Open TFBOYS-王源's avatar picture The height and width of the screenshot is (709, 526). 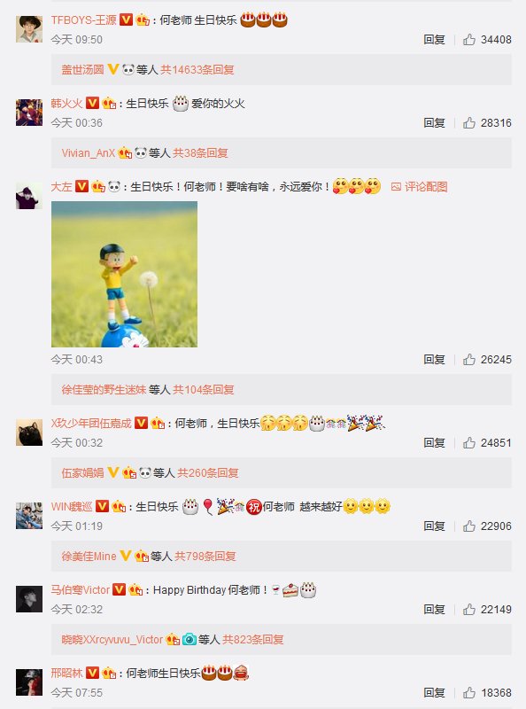(29, 29)
